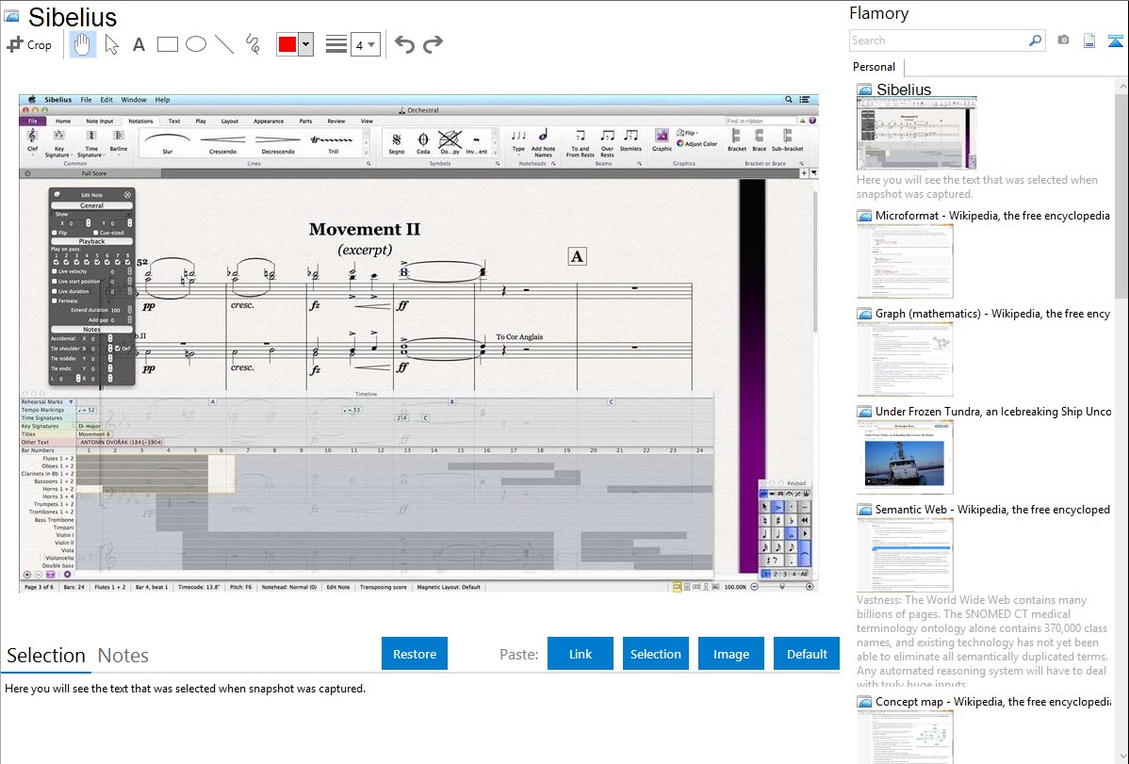1129x764 pixels.
Task: Select the Crop tool
Action: pos(29,44)
